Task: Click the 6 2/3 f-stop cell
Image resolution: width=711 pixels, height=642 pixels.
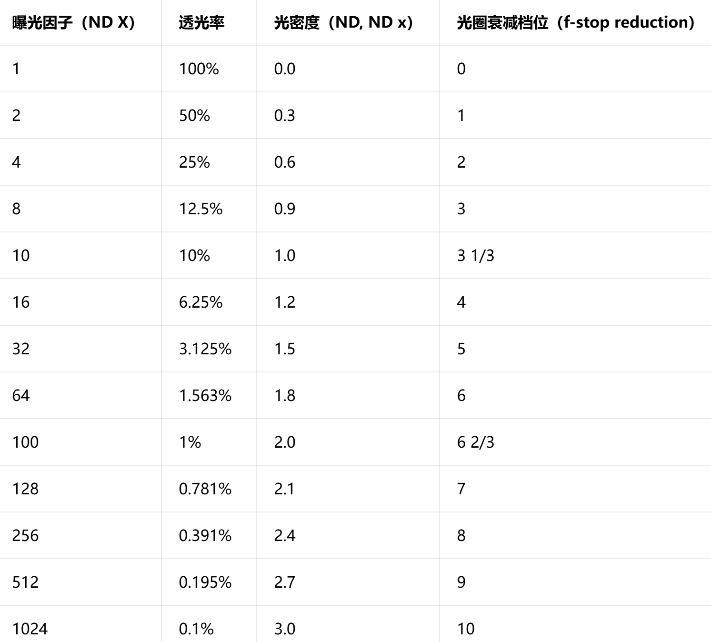Action: 476,442
